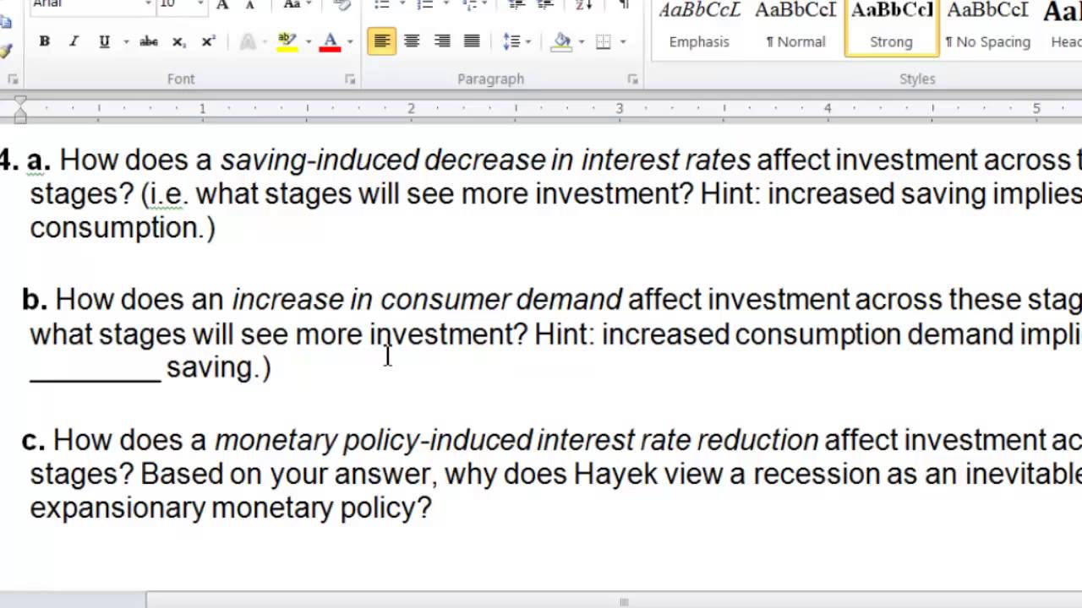Open highlight color dropdown arrow
This screenshot has height=608, width=1082.
(308, 41)
